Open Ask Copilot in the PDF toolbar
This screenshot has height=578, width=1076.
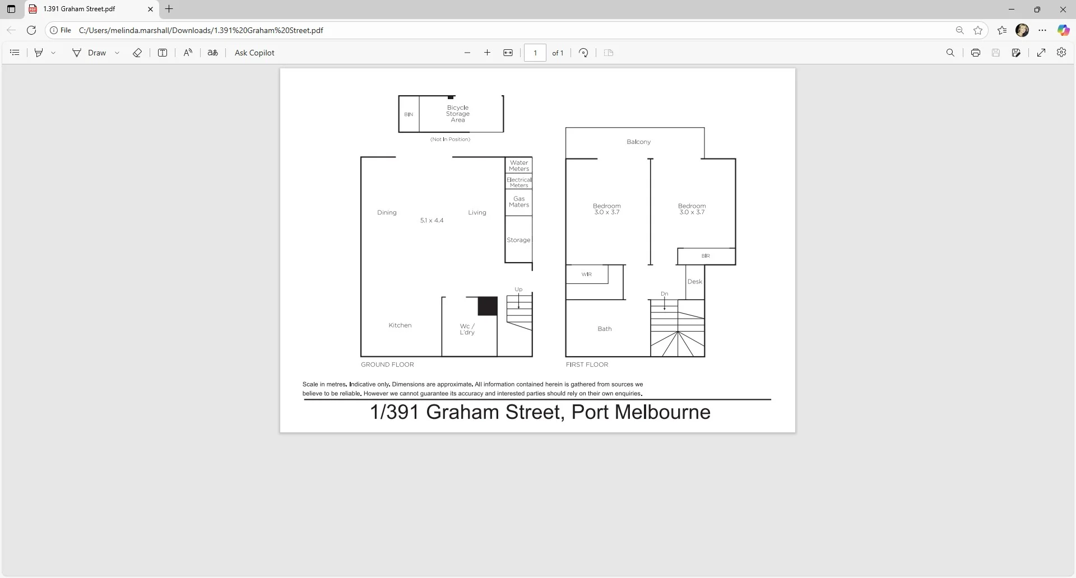tap(254, 53)
